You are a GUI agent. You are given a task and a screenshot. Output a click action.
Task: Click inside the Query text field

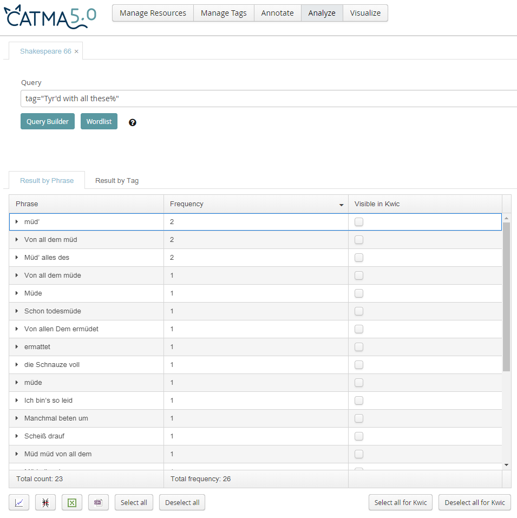268,99
